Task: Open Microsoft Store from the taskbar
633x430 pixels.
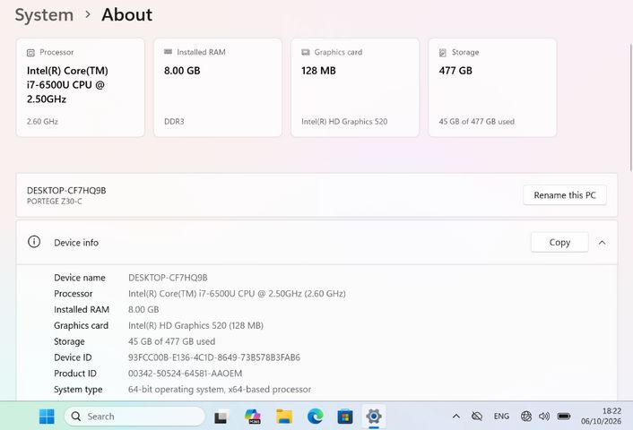Action: click(345, 417)
